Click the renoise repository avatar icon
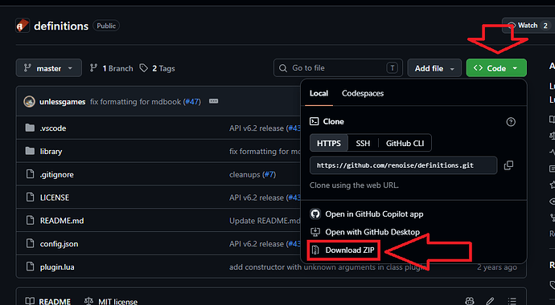This screenshot has width=555, height=305. point(23,26)
